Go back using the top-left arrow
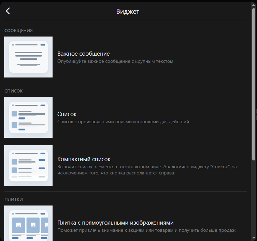Viewport: 257px width, 241px height. (8, 11)
